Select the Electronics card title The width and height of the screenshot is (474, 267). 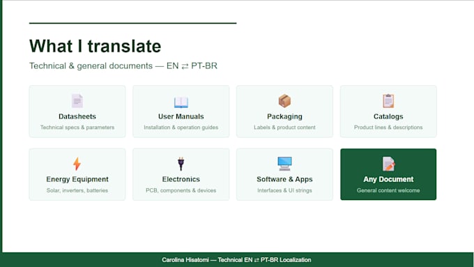click(181, 179)
